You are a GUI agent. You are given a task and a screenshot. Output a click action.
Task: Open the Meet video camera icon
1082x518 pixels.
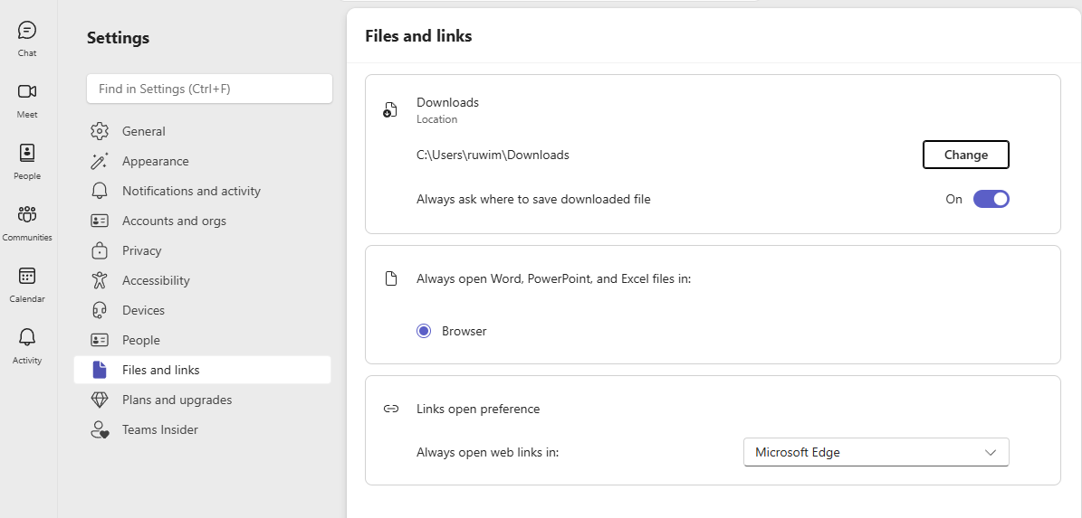pos(27,91)
